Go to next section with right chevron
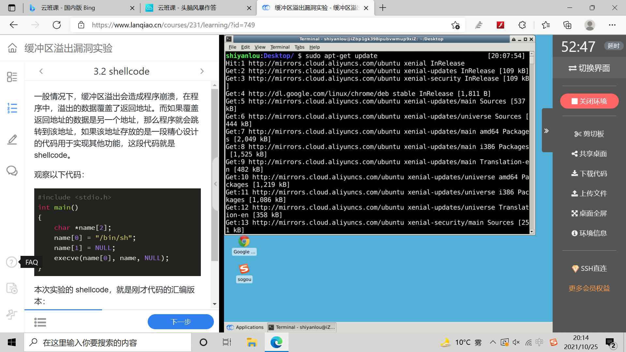The width and height of the screenshot is (626, 352). tap(202, 71)
